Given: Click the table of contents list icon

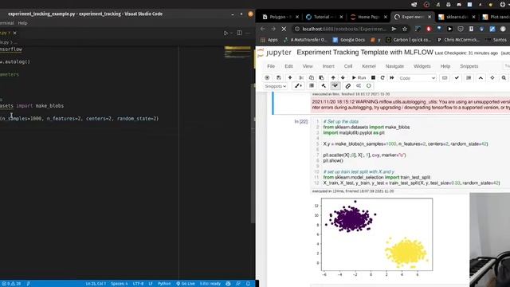Looking at the screenshot, I should 469,78.
